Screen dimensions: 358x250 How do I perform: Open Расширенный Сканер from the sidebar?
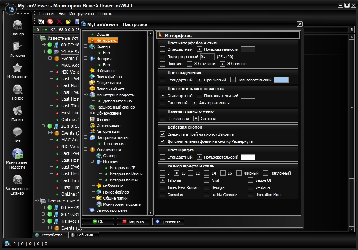coord(17,180)
